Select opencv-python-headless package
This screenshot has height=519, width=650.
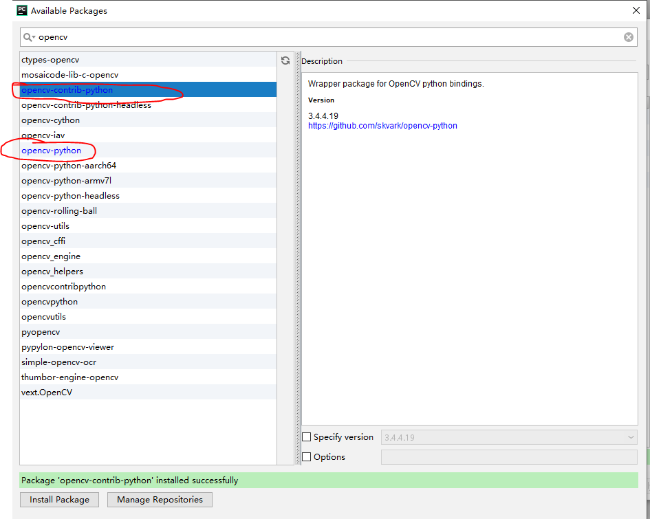coord(148,196)
